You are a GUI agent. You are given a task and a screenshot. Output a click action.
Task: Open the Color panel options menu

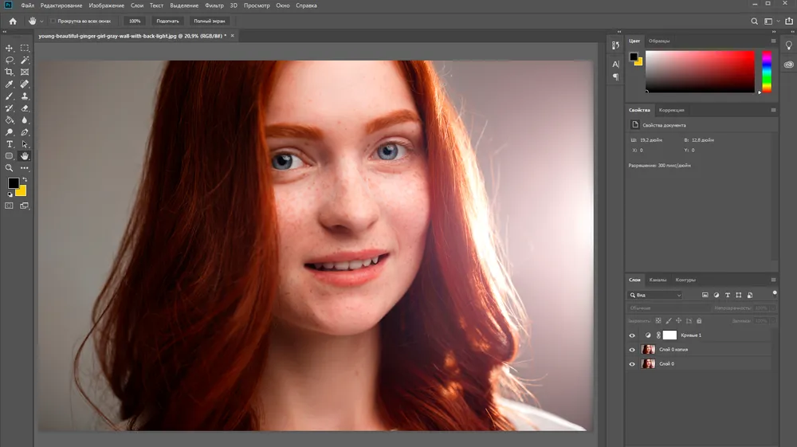click(x=773, y=41)
